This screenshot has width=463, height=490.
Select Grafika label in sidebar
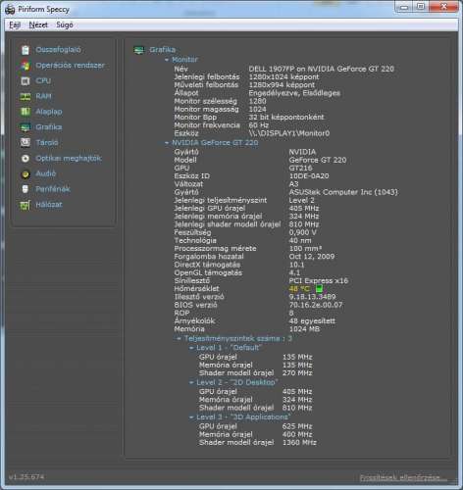(49, 127)
